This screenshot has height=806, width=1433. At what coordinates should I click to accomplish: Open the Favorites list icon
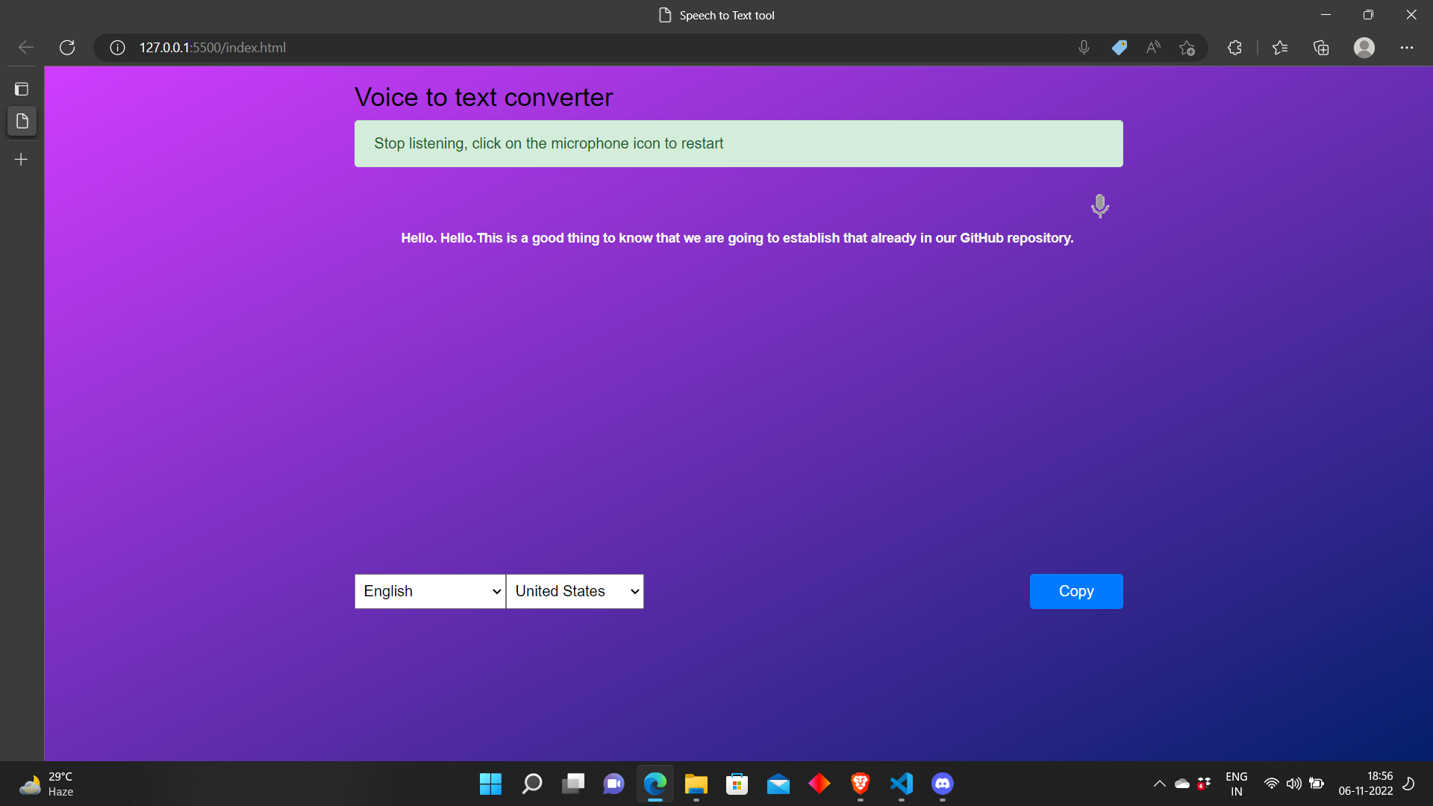coord(1280,48)
